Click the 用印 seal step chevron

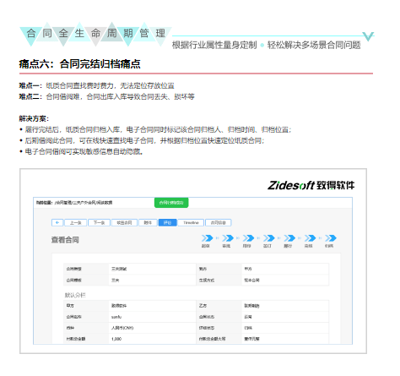tap(248, 238)
